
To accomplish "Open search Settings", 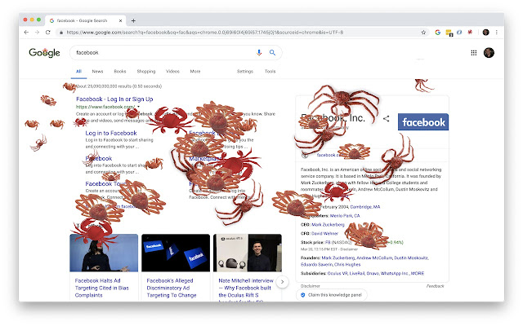I will coord(245,71).
